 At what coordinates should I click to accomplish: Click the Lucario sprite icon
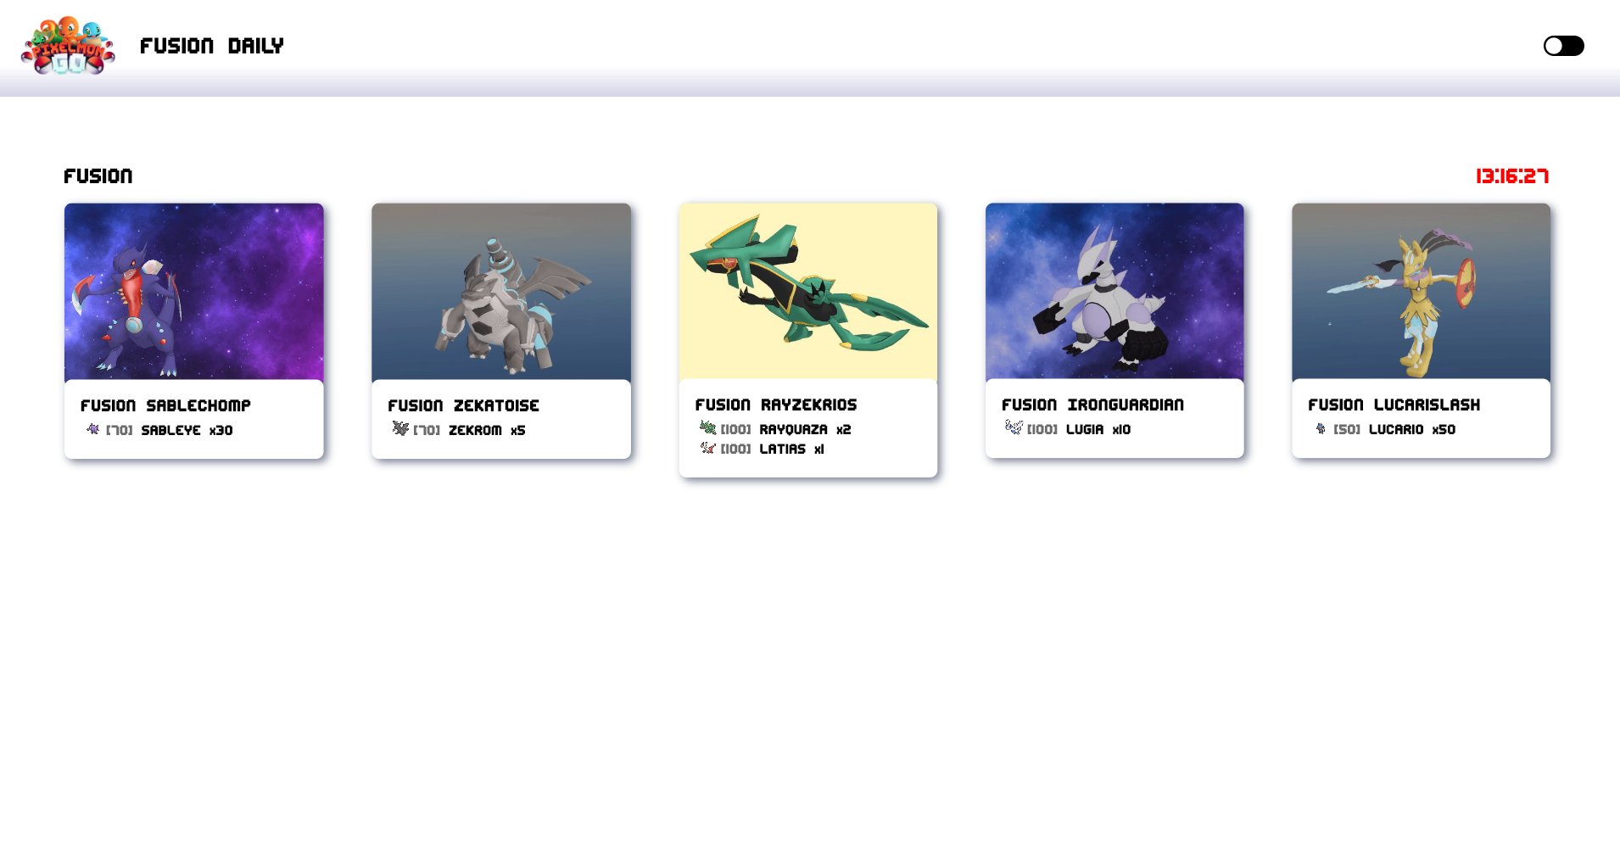click(1321, 428)
